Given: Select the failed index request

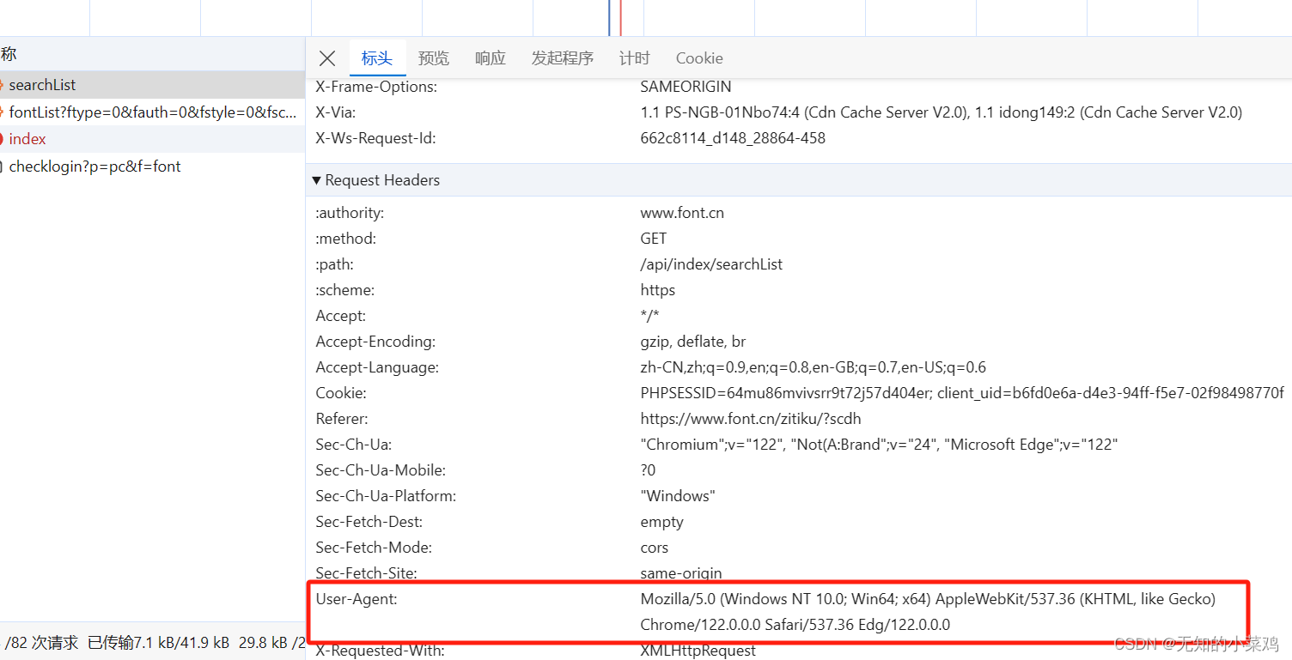Looking at the screenshot, I should (152, 139).
